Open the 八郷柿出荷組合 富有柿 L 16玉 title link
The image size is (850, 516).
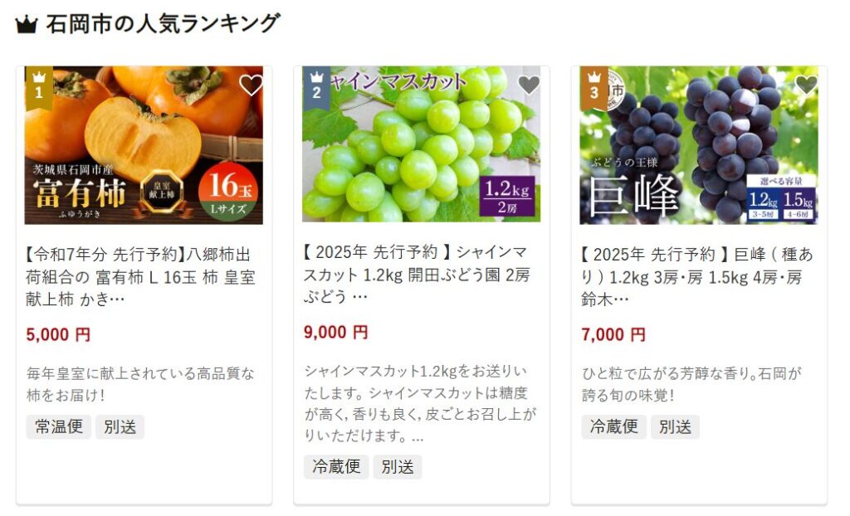click(x=139, y=276)
